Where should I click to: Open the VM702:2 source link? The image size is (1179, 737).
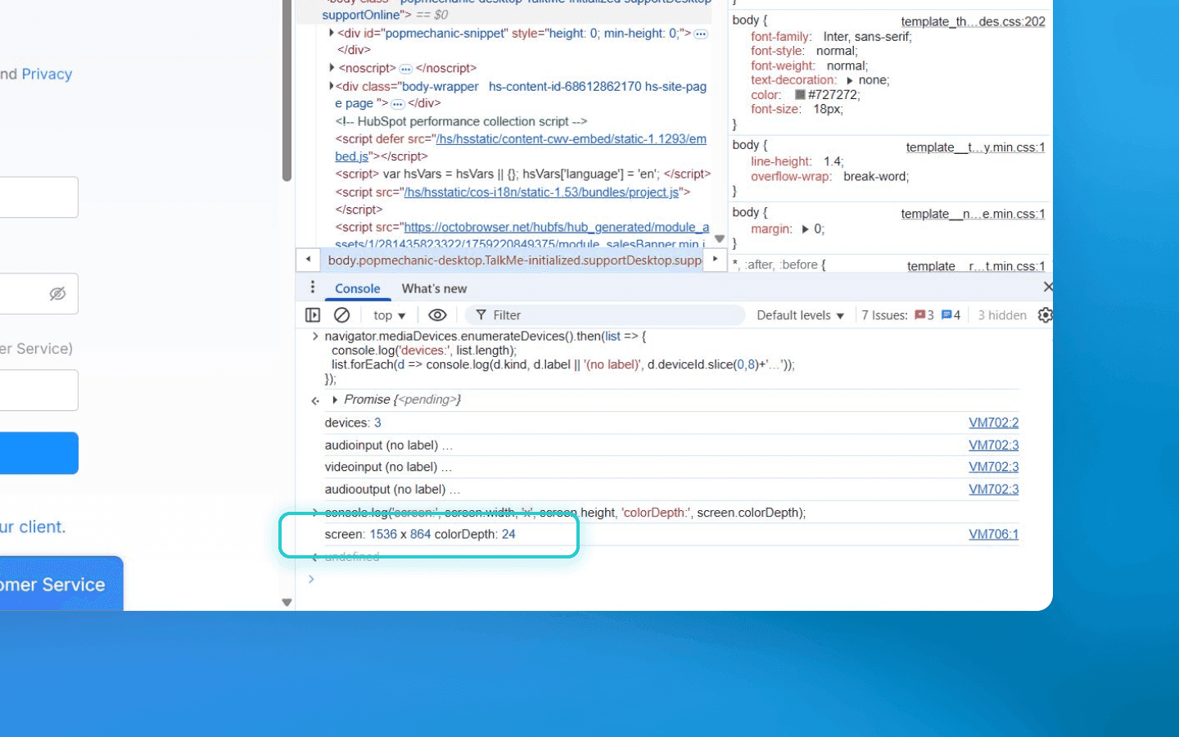pos(993,423)
